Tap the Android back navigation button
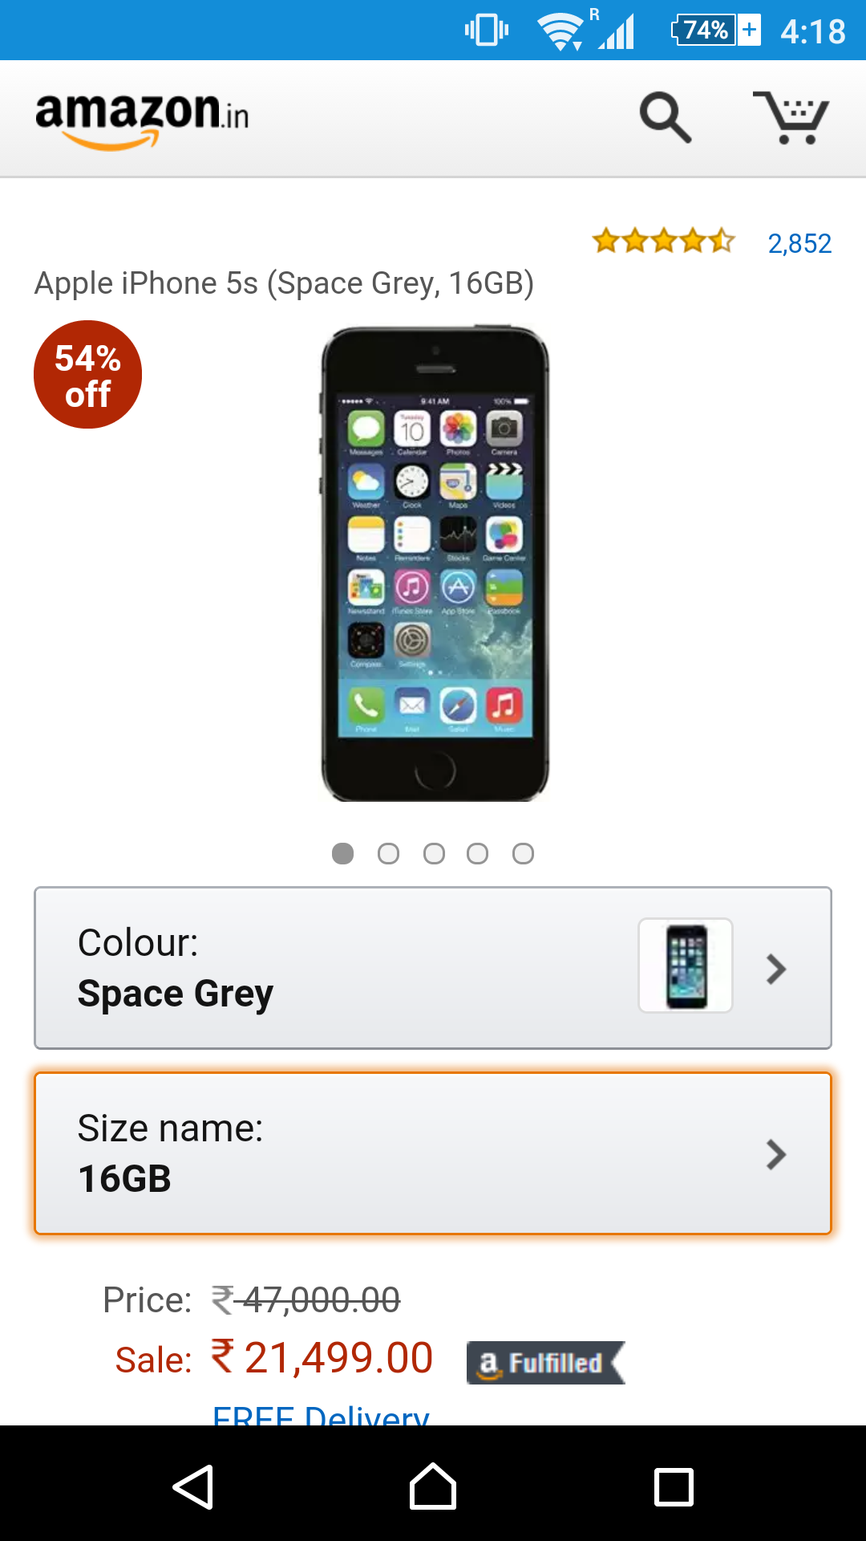Viewport: 866px width, 1541px height. coord(193,1487)
